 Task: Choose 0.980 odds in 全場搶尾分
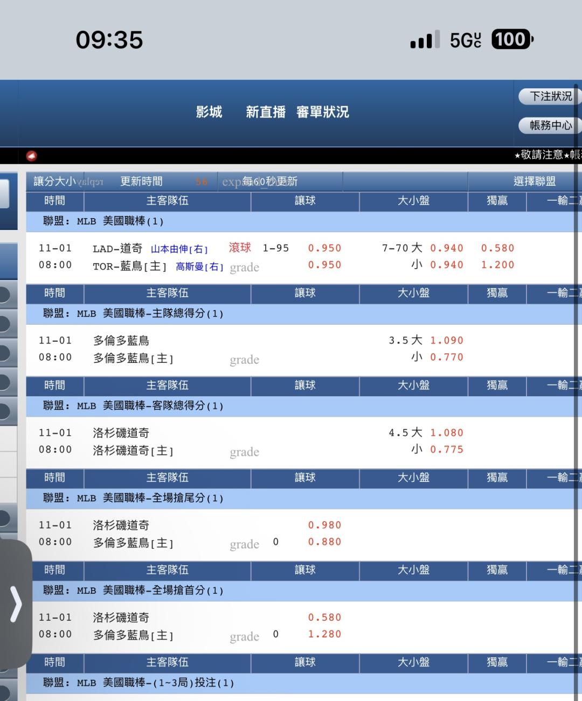[324, 525]
